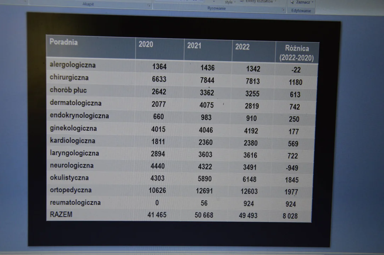
Task: Click value 6633 in chirurgiczna row
Action: click(x=159, y=79)
